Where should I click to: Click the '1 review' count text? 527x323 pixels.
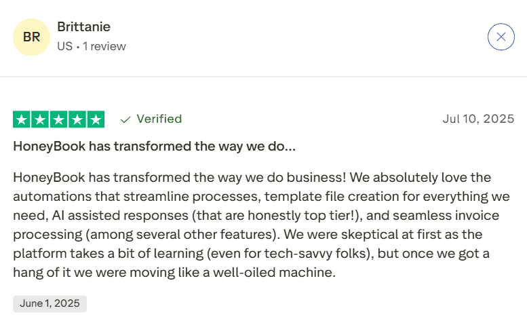[x=104, y=46]
